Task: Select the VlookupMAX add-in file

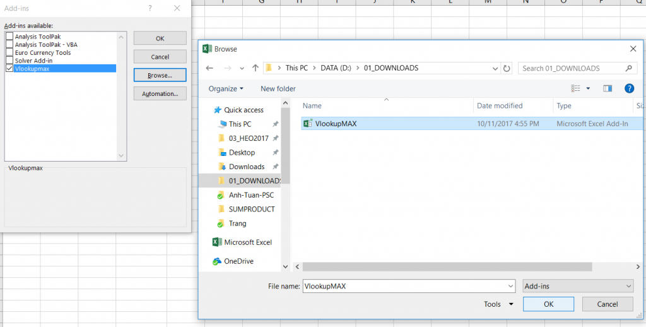Action: (472, 123)
